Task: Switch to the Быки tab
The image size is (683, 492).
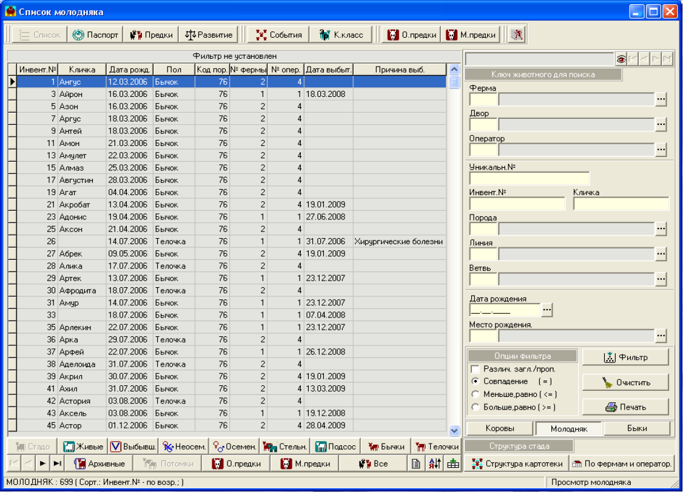Action: 636,428
